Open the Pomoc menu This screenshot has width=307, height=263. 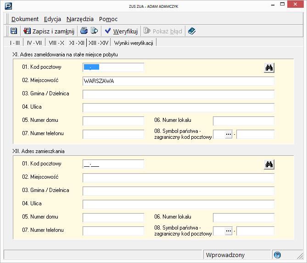pyautogui.click(x=108, y=19)
